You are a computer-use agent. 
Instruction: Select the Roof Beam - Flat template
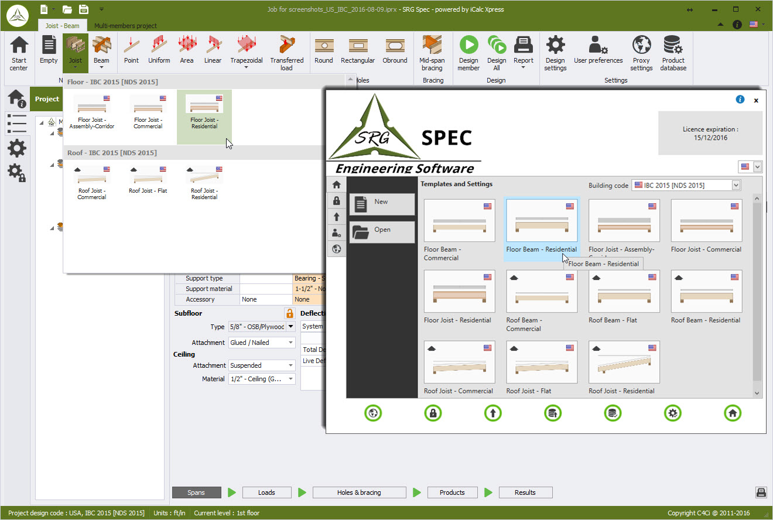click(x=624, y=297)
